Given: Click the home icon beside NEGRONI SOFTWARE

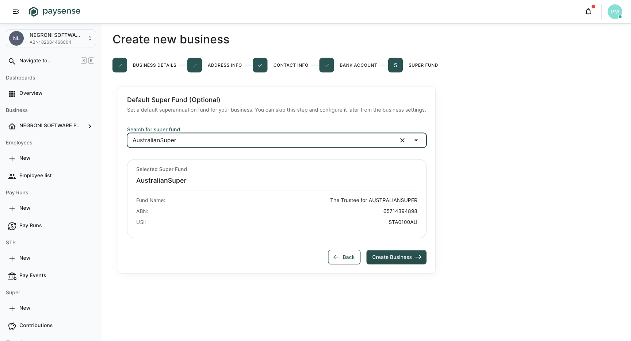Looking at the screenshot, I should 12,126.
